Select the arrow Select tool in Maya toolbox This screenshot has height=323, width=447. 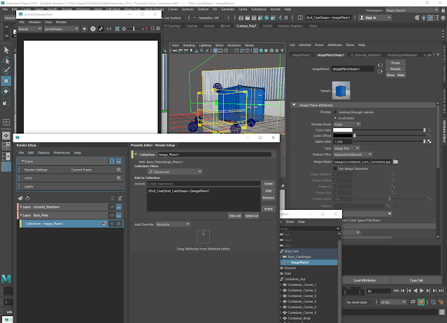coord(6,50)
